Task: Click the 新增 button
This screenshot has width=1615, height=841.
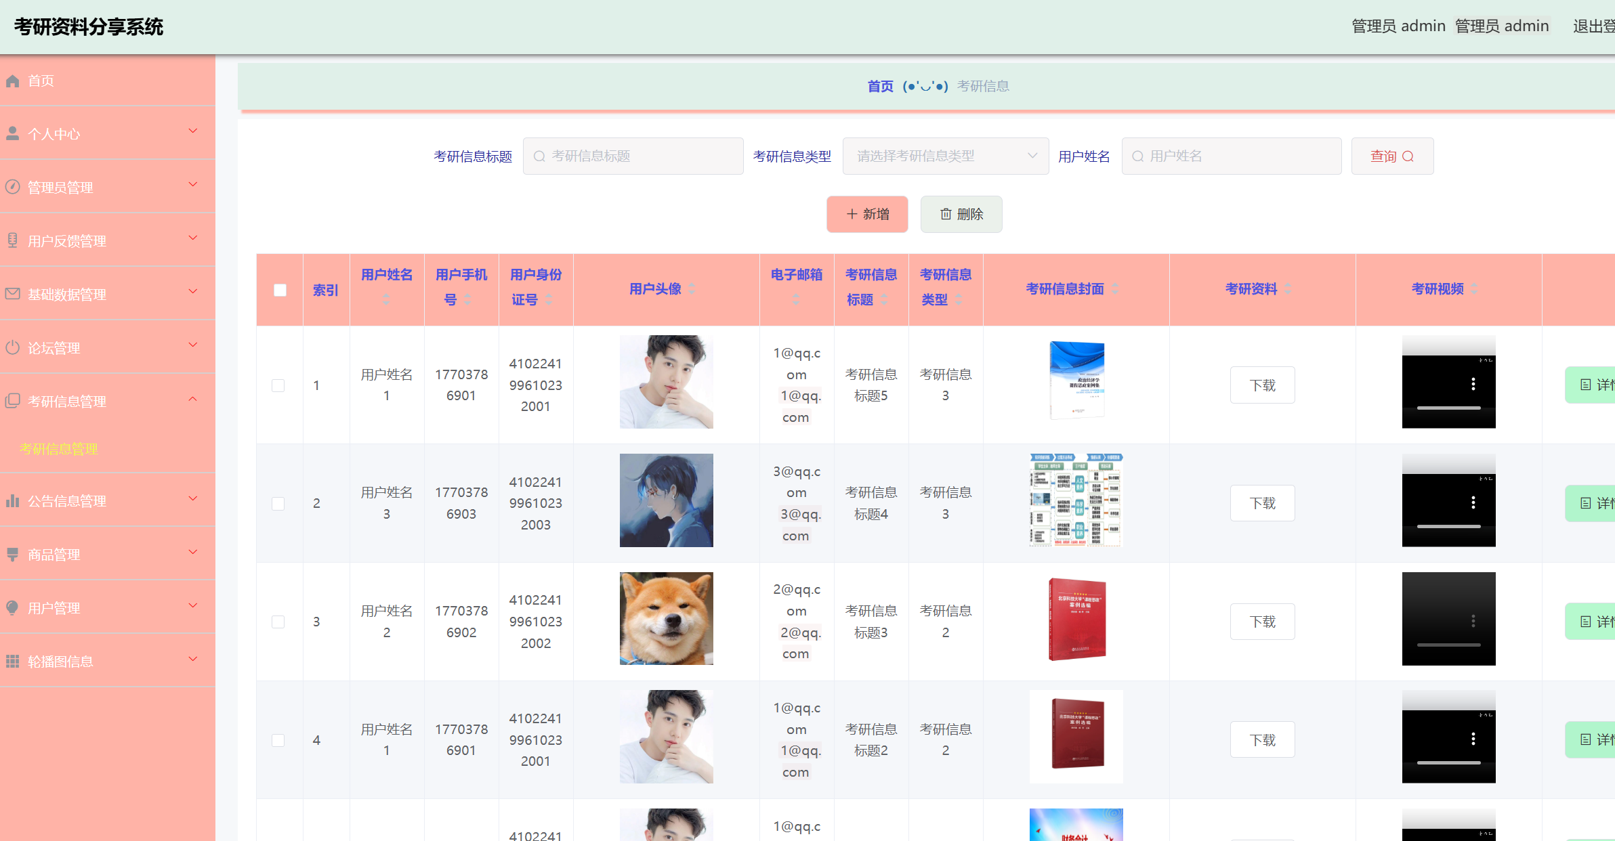Action: tap(866, 215)
